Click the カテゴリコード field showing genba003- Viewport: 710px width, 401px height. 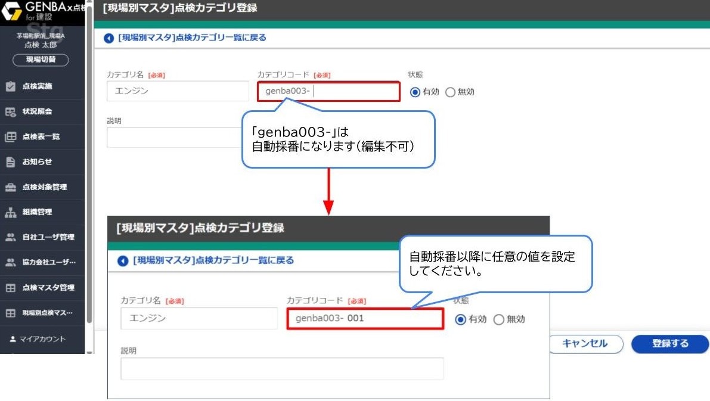pos(328,92)
